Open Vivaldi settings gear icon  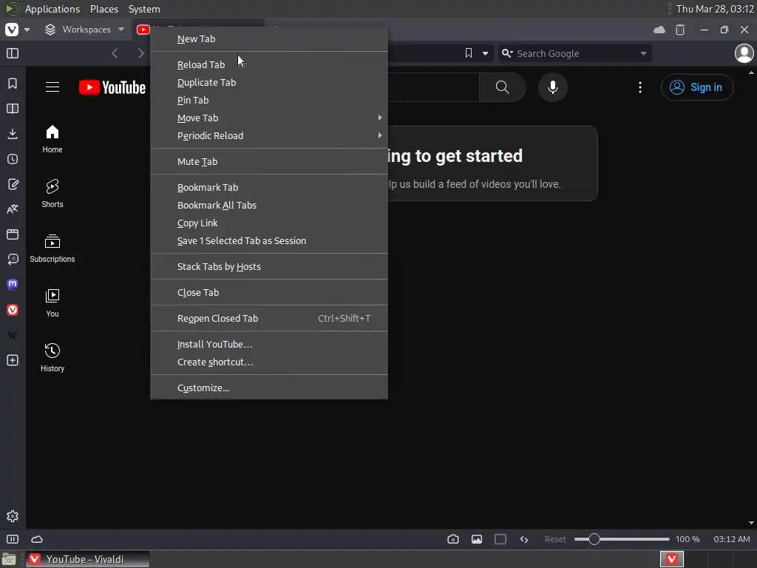(x=13, y=516)
